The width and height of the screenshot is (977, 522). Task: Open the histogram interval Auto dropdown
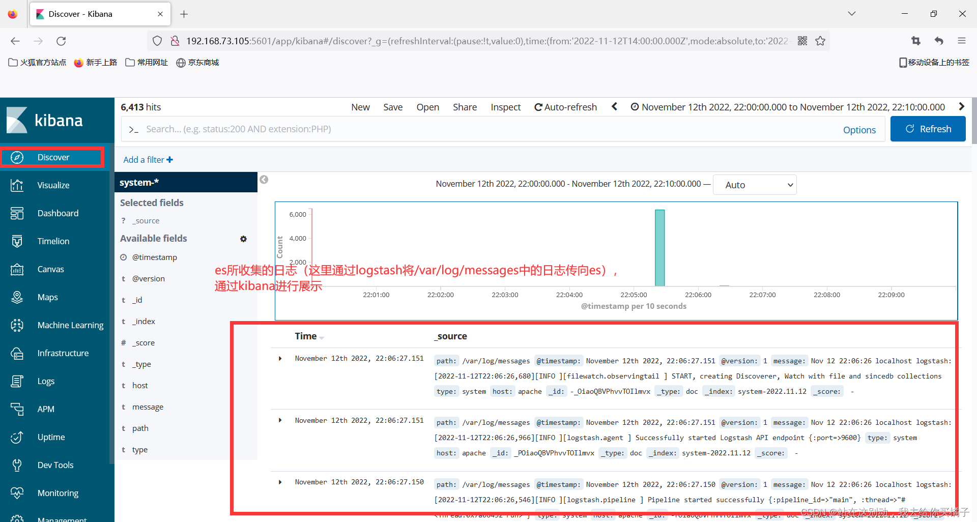[755, 185]
